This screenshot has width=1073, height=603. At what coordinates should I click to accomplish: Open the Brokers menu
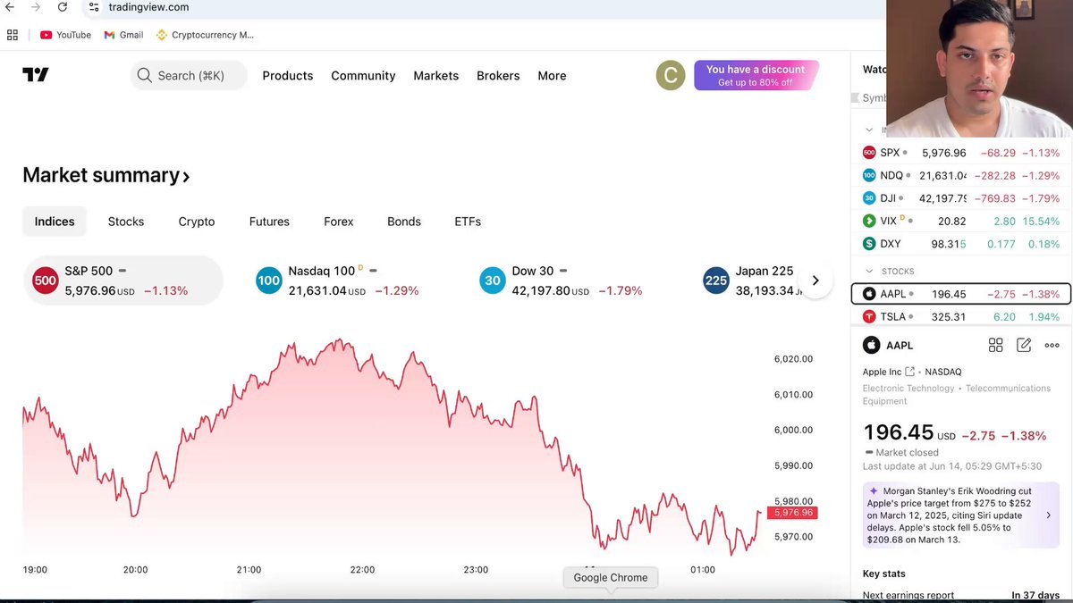(498, 76)
